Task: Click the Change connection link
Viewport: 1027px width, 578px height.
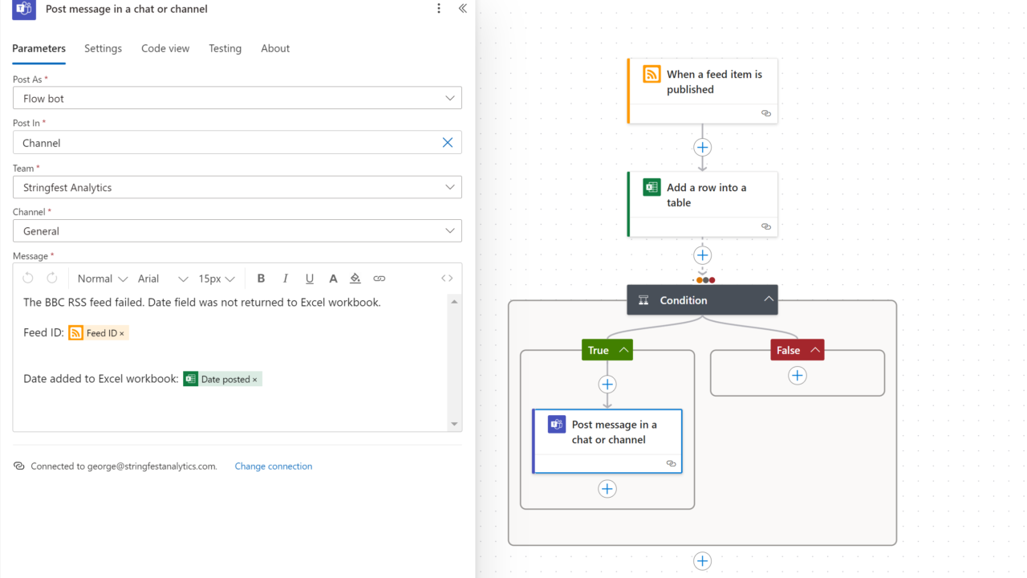Action: pos(274,466)
